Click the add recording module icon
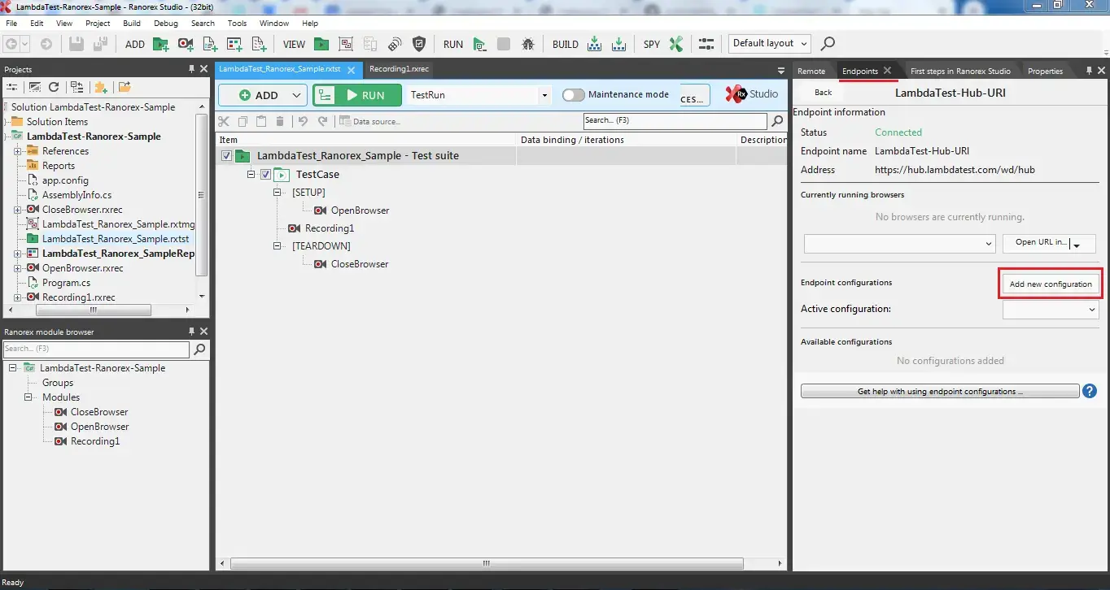Image resolution: width=1110 pixels, height=590 pixels. point(186,44)
